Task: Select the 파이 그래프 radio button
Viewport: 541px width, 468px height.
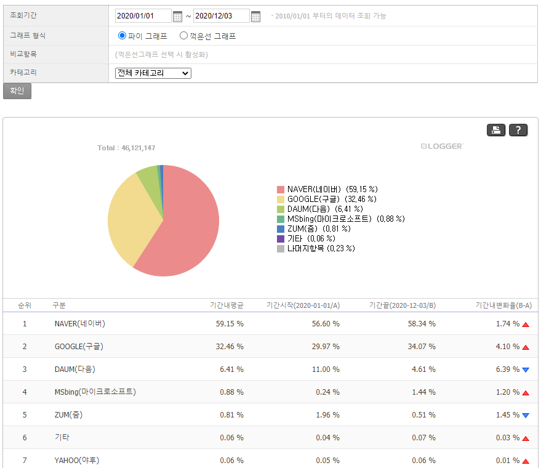Action: 122,36
